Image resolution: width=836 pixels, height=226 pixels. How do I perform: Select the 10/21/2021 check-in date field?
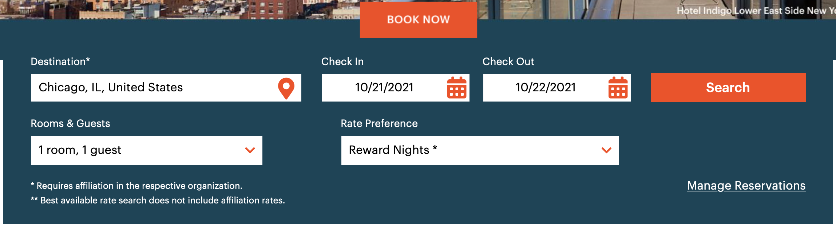point(396,88)
